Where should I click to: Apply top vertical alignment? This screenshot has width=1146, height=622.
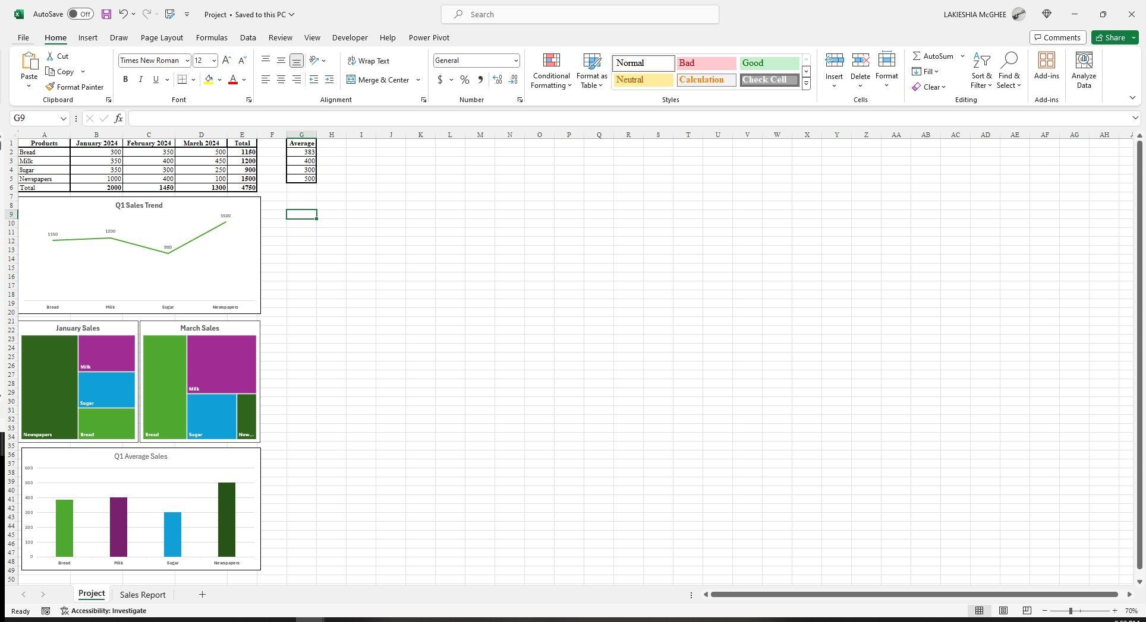pyautogui.click(x=266, y=61)
